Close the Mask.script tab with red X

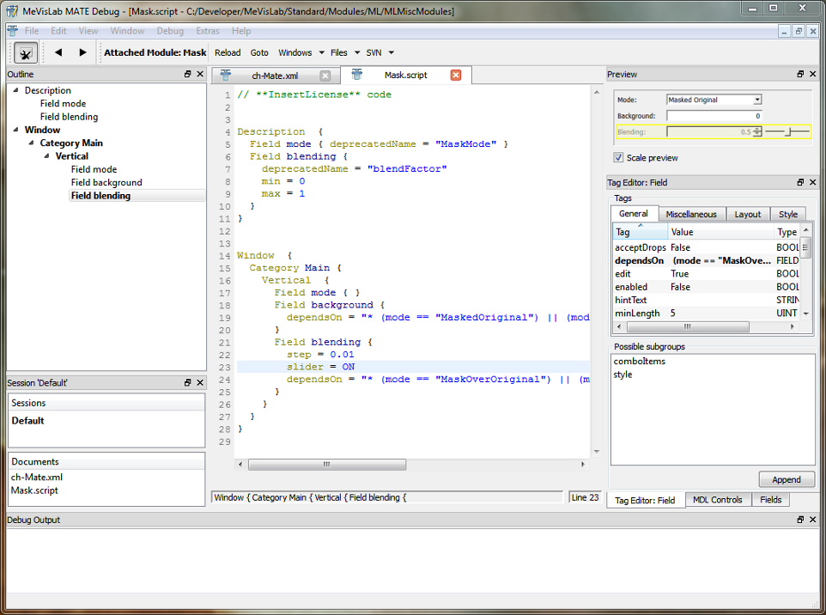click(456, 76)
